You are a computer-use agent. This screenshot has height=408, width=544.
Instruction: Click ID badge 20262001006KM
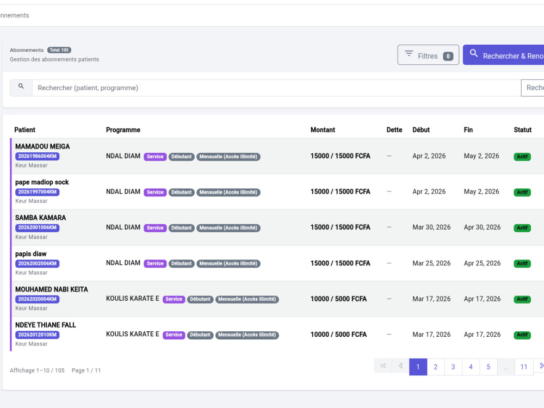coord(38,227)
